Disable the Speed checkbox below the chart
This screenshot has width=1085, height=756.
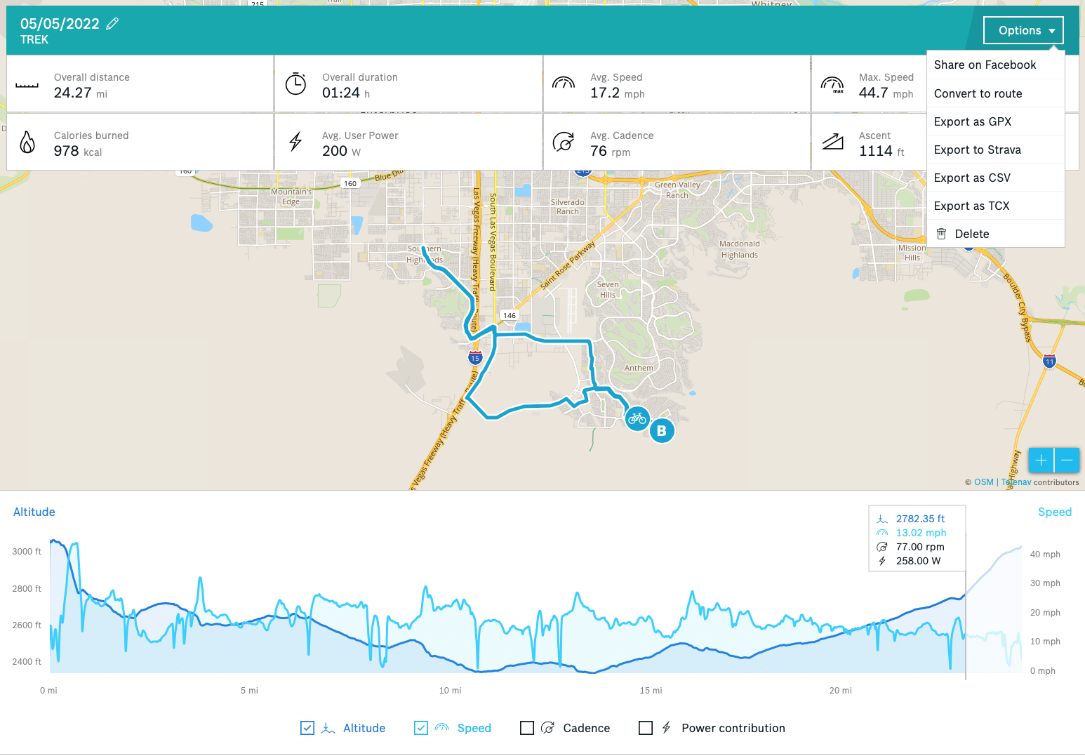click(x=420, y=729)
